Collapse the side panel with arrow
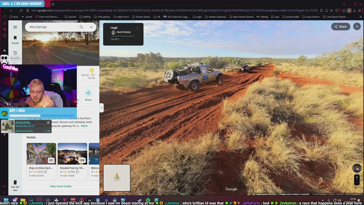The height and width of the screenshot is (205, 364). pyautogui.click(x=102, y=108)
